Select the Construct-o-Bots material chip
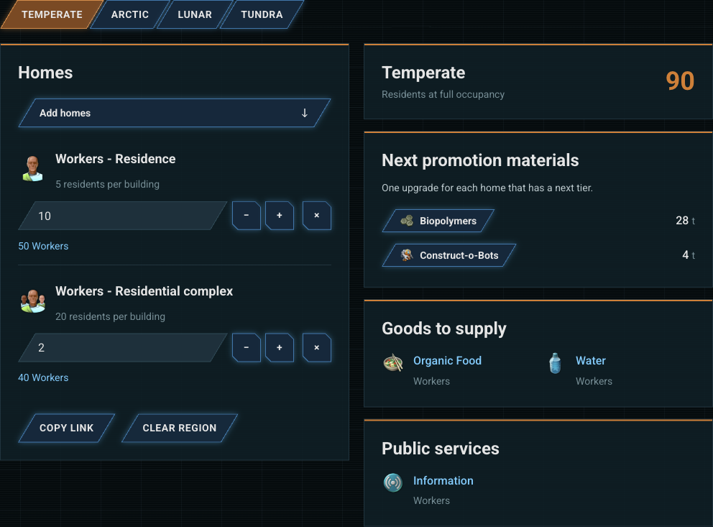Screen dimensions: 713x527 click(449, 255)
